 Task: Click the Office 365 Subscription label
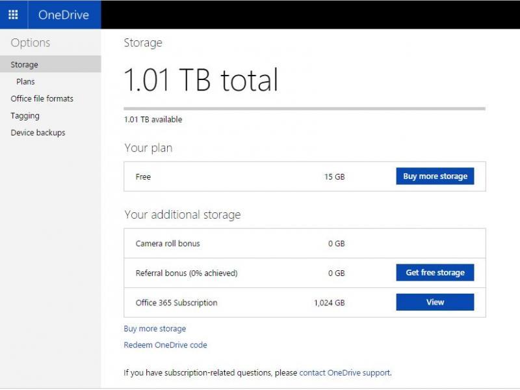tap(176, 303)
